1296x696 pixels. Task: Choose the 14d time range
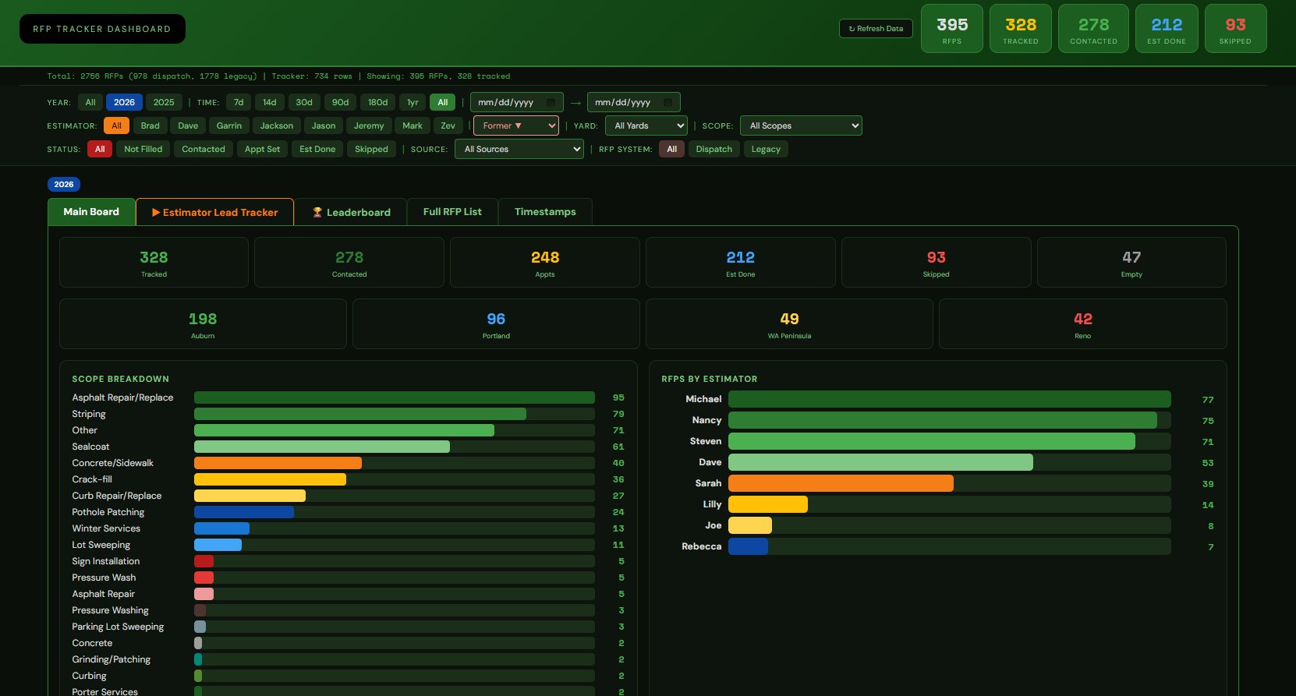(x=269, y=102)
